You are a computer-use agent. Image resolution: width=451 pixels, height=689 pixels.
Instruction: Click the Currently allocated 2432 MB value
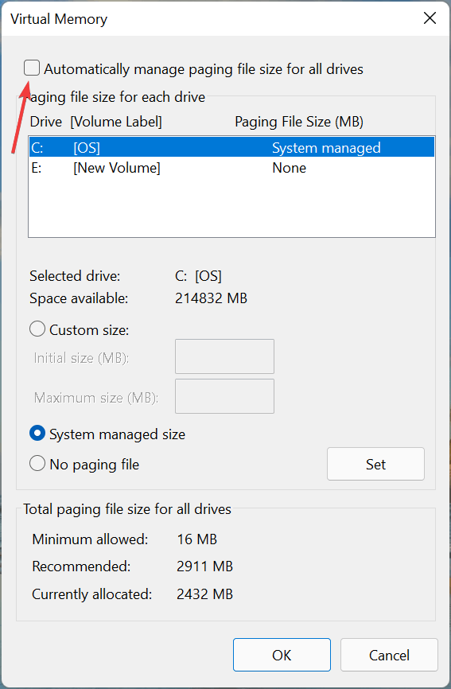click(x=204, y=594)
